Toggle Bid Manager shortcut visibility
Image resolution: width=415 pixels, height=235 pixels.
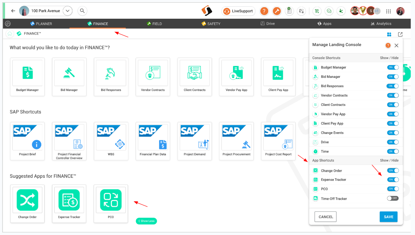coord(393,77)
